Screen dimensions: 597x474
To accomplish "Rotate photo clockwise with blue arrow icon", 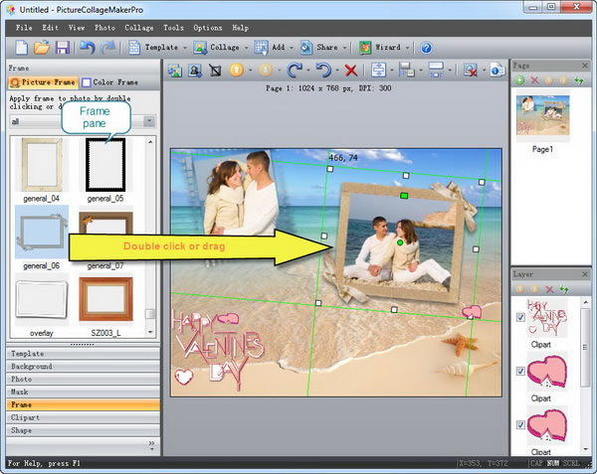I will click(x=295, y=70).
